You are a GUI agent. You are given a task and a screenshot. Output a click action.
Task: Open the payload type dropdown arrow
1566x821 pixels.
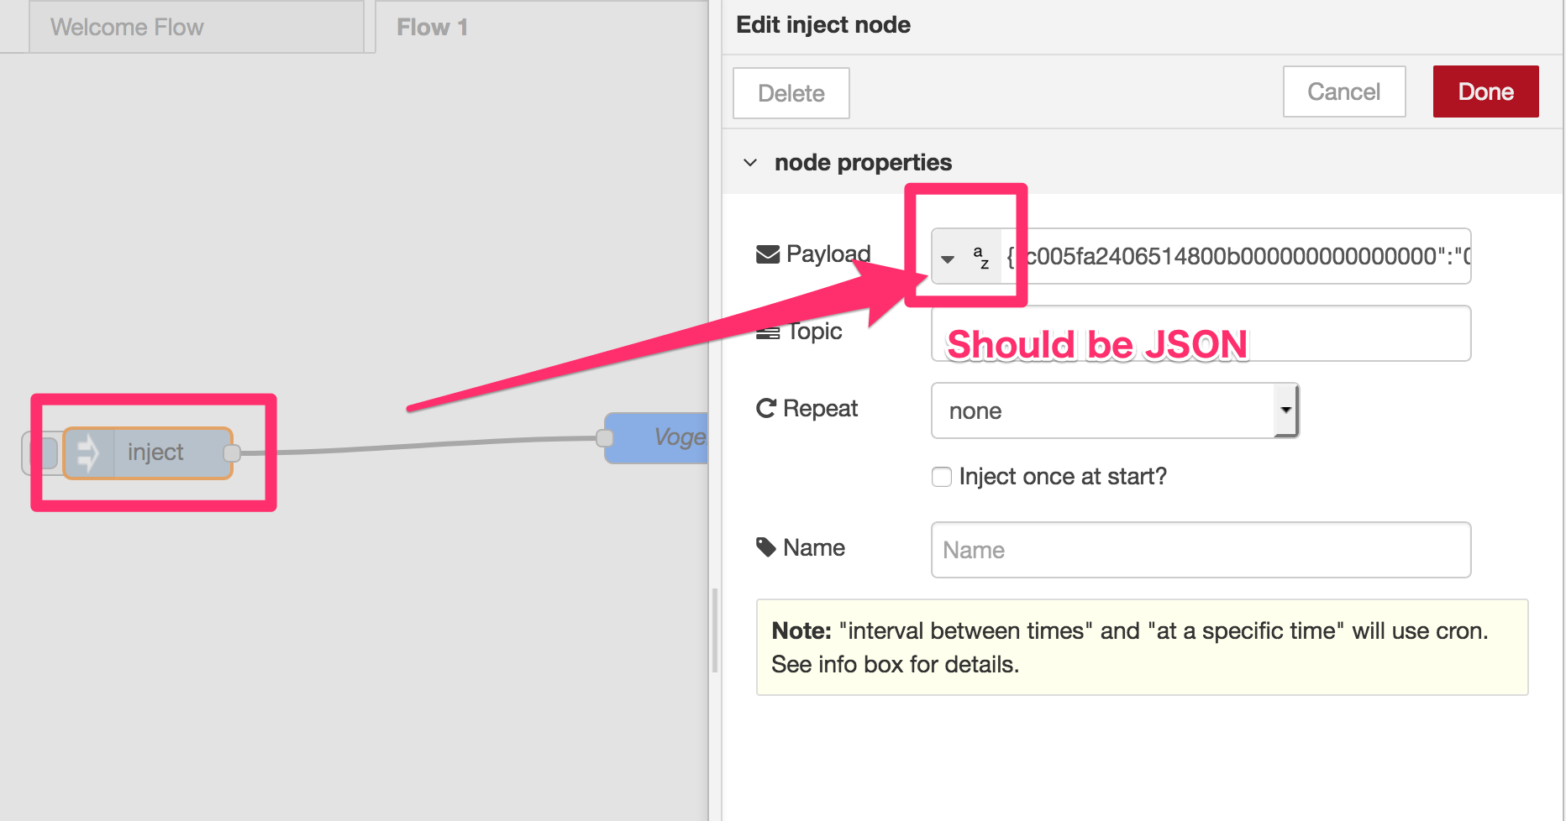[x=948, y=258]
